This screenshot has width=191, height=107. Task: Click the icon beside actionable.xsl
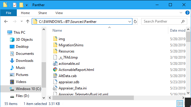pyautogui.click(x=55, y=63)
